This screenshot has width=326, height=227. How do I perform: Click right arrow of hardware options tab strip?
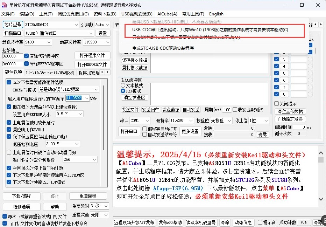click(x=107, y=72)
